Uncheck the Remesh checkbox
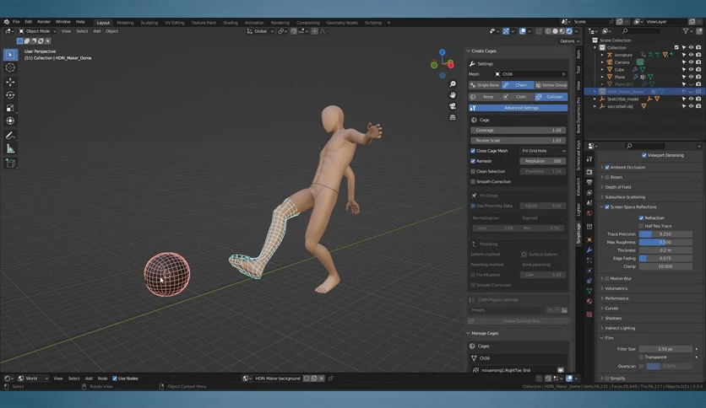This screenshot has height=408, width=706. pyautogui.click(x=473, y=161)
